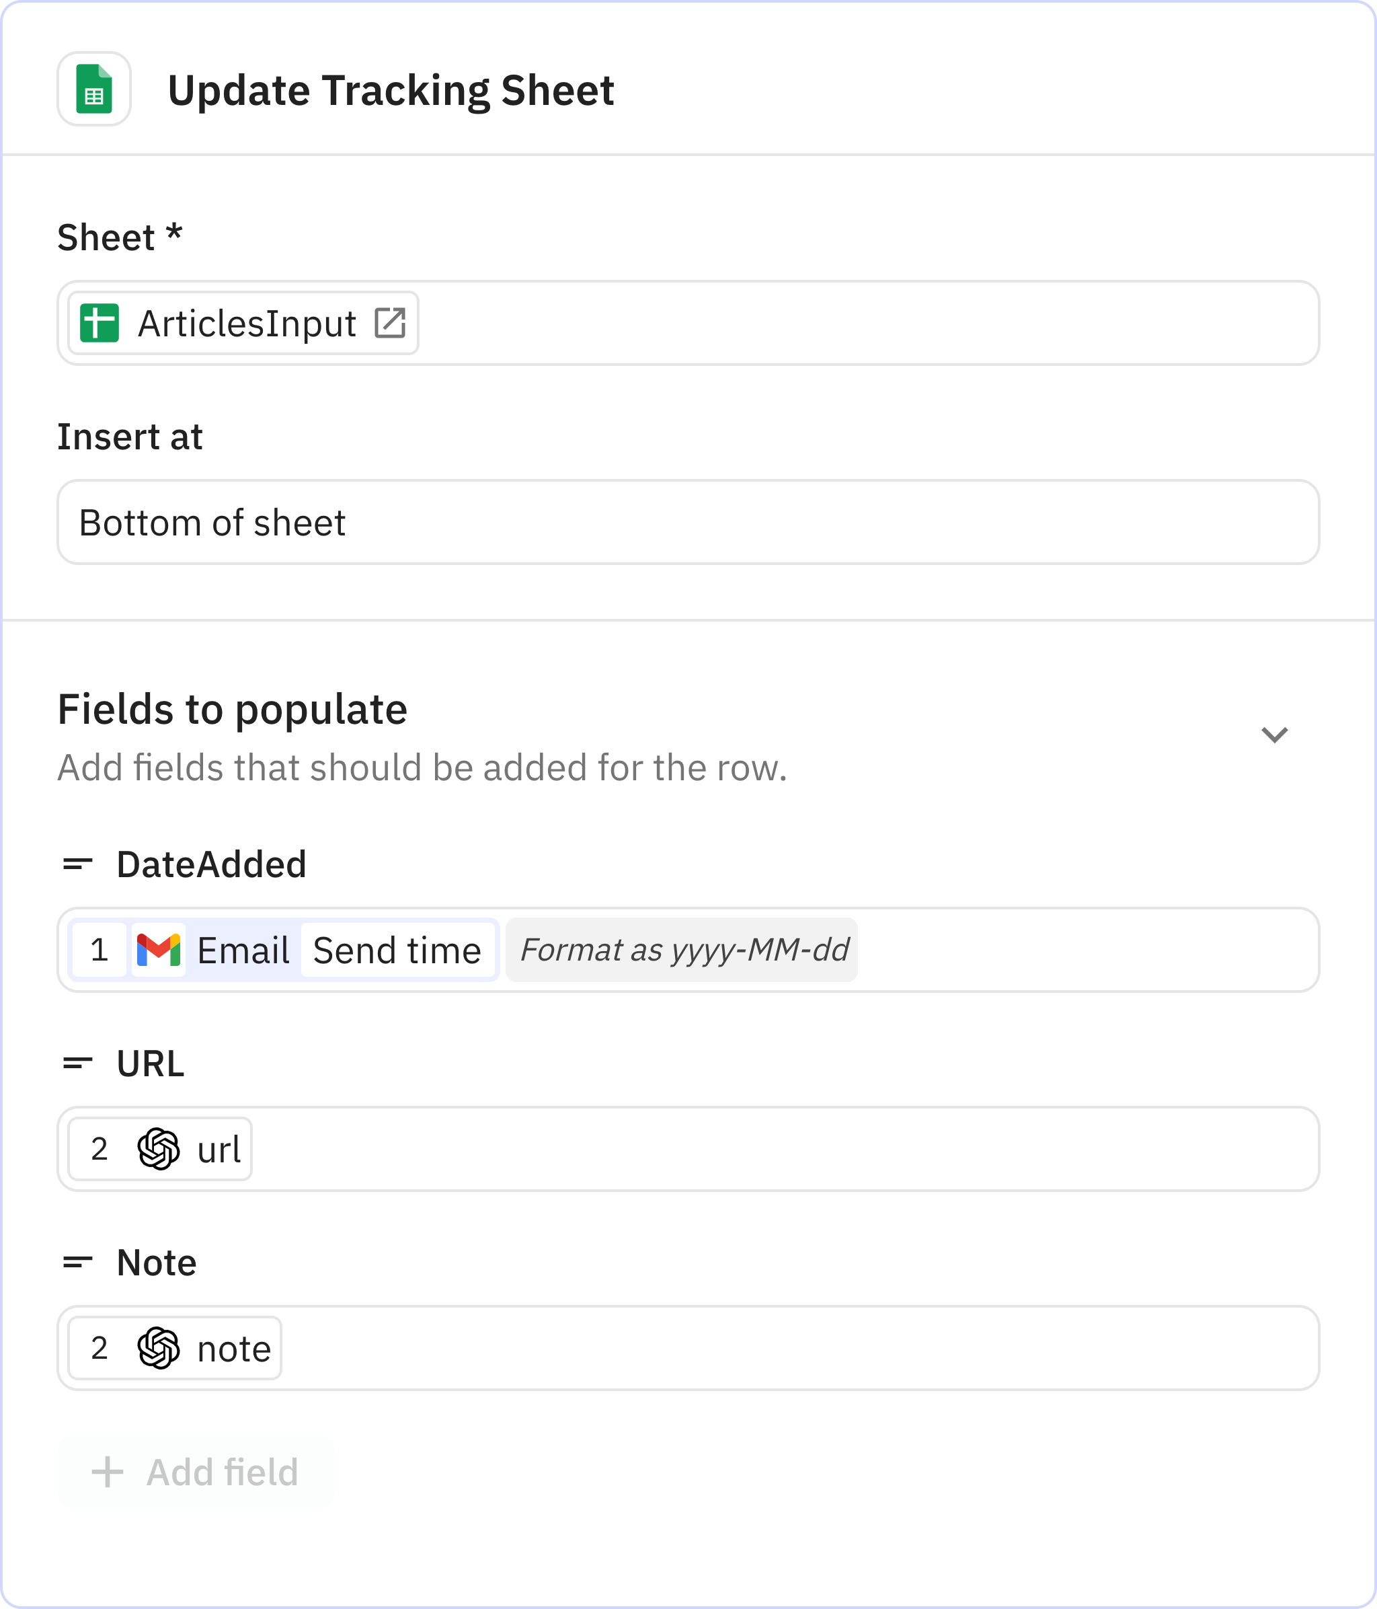1377x1609 pixels.
Task: Click the green Sheets icon inside the ArticlesInput chip
Action: pos(100,322)
